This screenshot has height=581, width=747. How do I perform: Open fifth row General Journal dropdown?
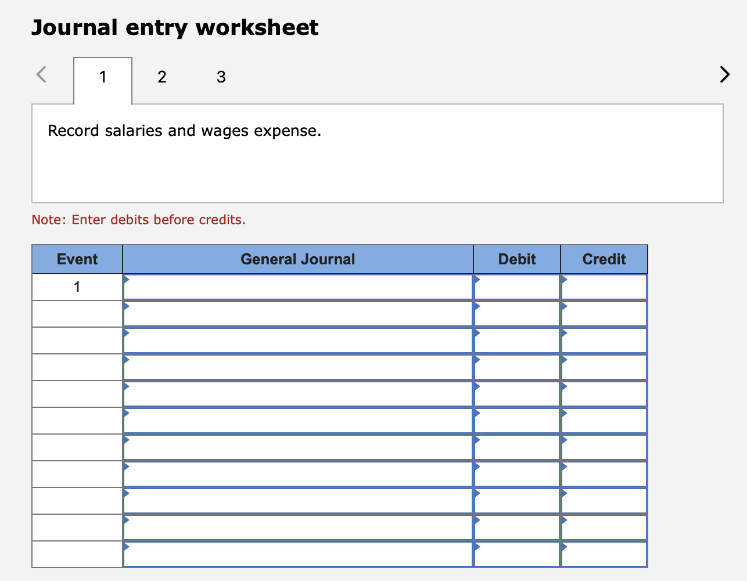pyautogui.click(x=298, y=394)
